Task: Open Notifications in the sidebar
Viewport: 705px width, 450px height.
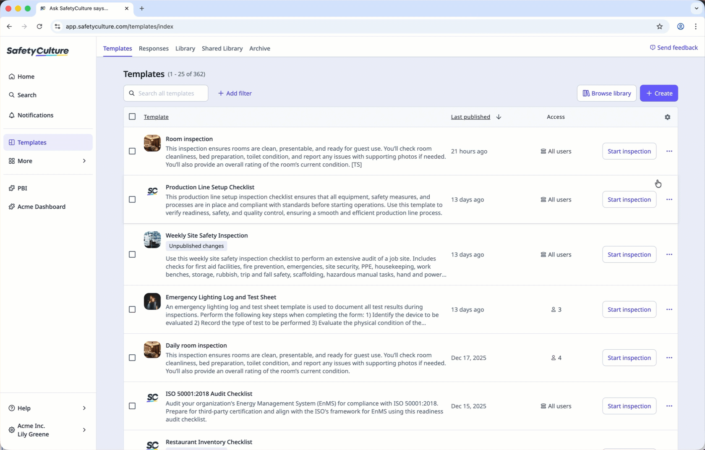Action: click(48, 115)
